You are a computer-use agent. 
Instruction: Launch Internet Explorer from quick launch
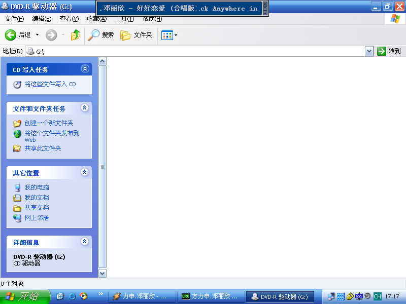point(72,296)
